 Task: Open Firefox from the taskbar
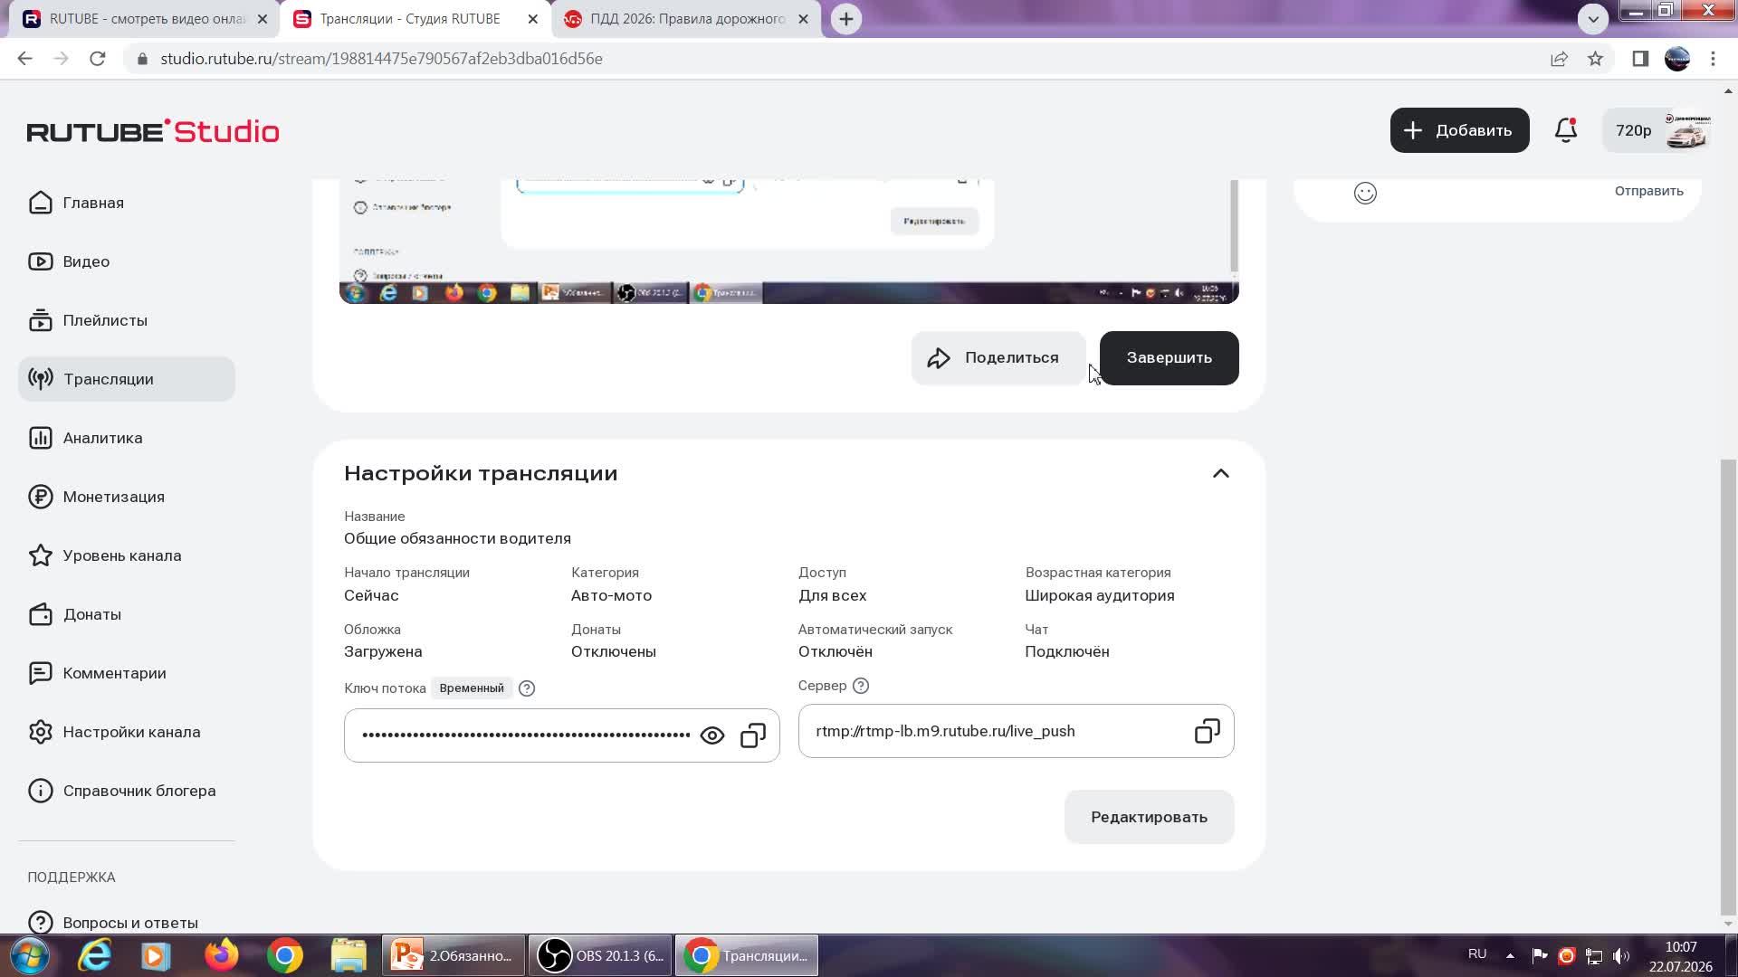221,956
